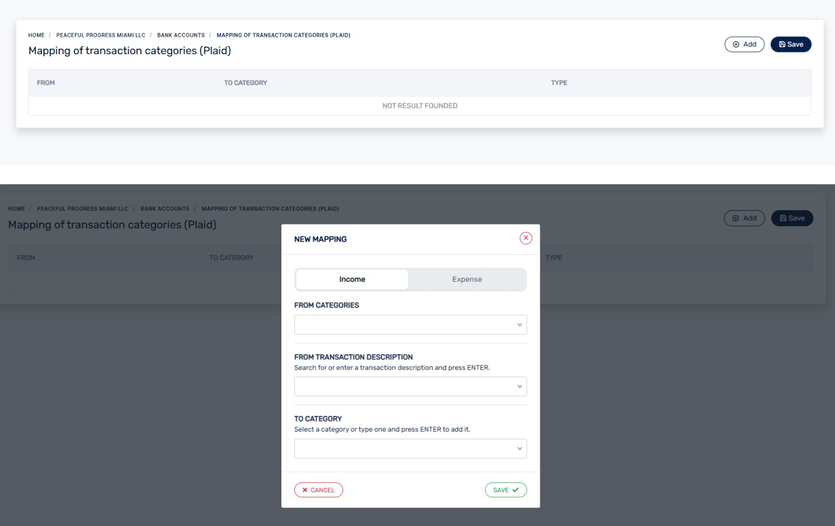Viewport: 835px width, 526px height.
Task: Open BANK ACCOUNTS in the undimmed breadcrumb
Action: pos(181,35)
